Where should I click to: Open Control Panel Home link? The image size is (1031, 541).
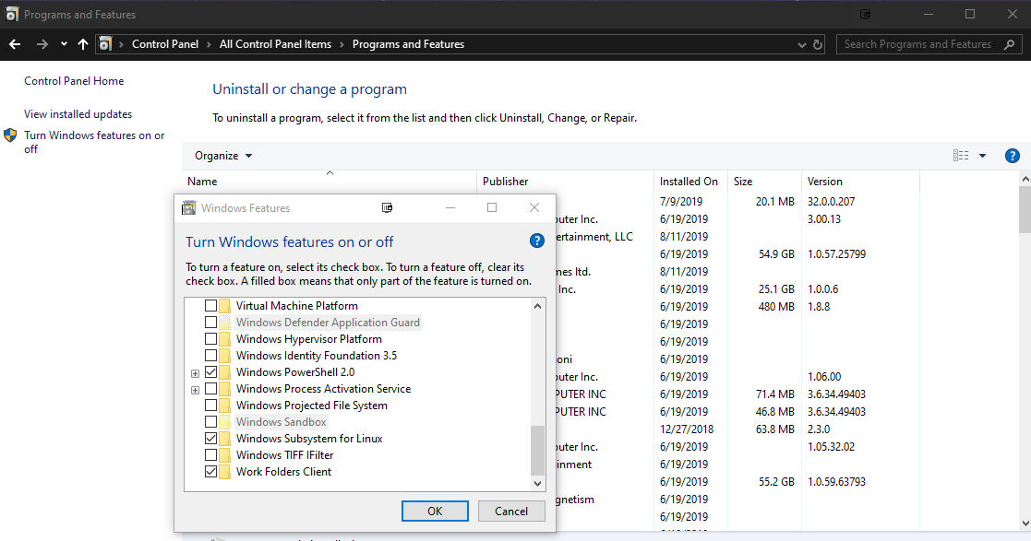(x=74, y=81)
